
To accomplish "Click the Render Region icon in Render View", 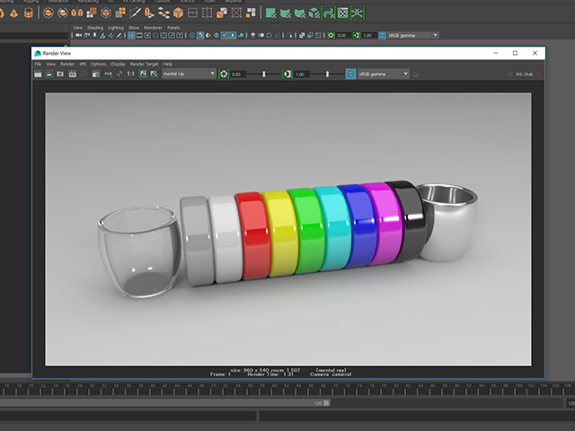I will click(x=49, y=74).
